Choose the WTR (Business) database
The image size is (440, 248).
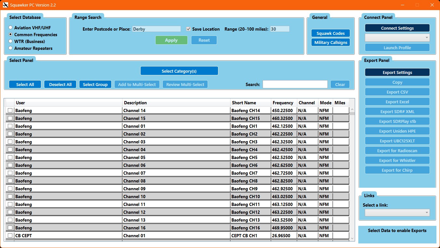point(10,41)
